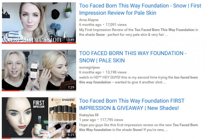Click the 117,795 views metadata line
206x140 pixels.
(x=101, y=120)
